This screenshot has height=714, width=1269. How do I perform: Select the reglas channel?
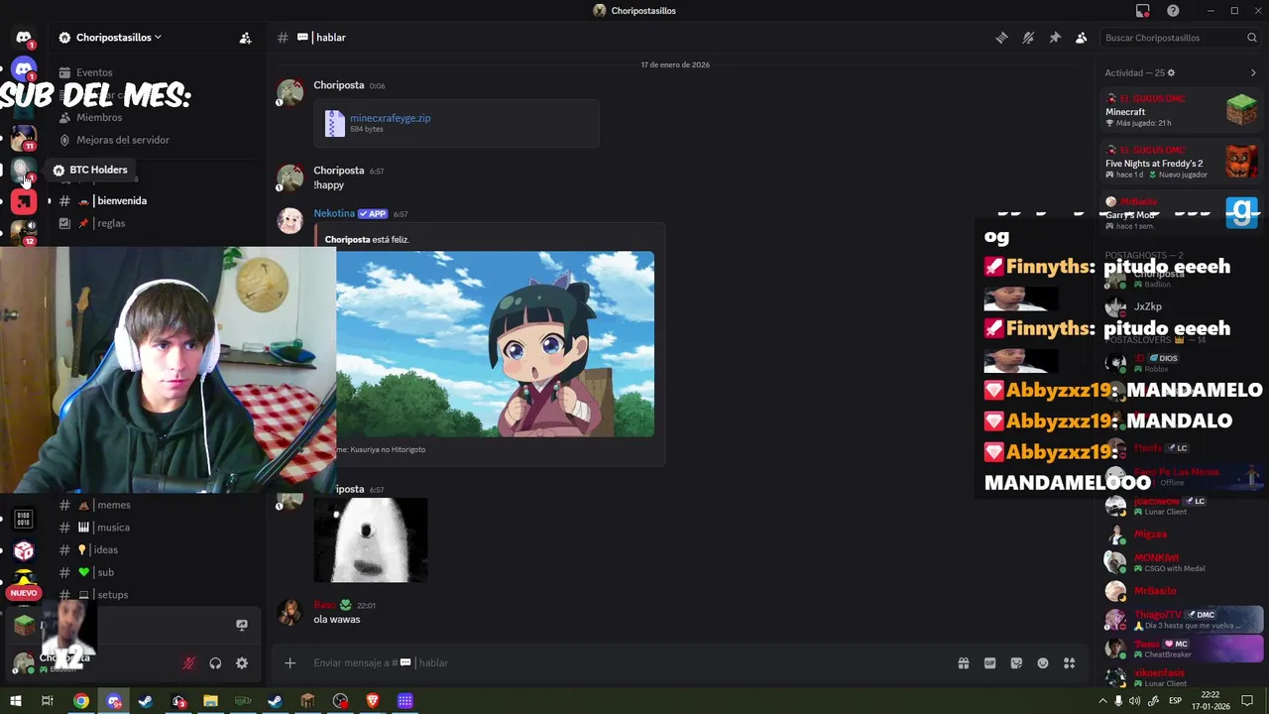tap(110, 223)
